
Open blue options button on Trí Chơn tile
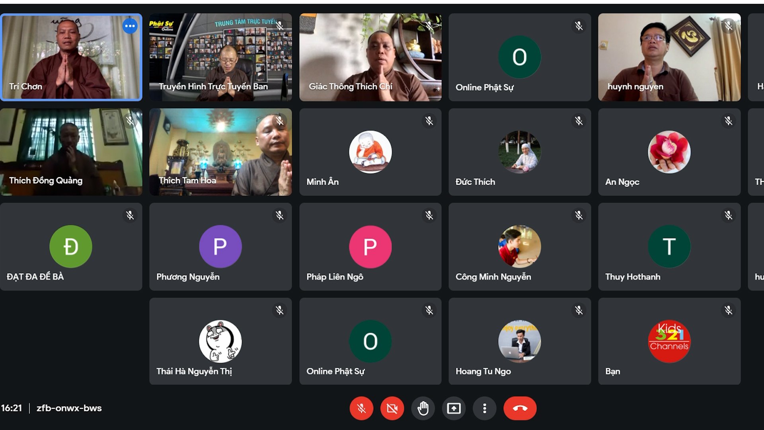[130, 26]
